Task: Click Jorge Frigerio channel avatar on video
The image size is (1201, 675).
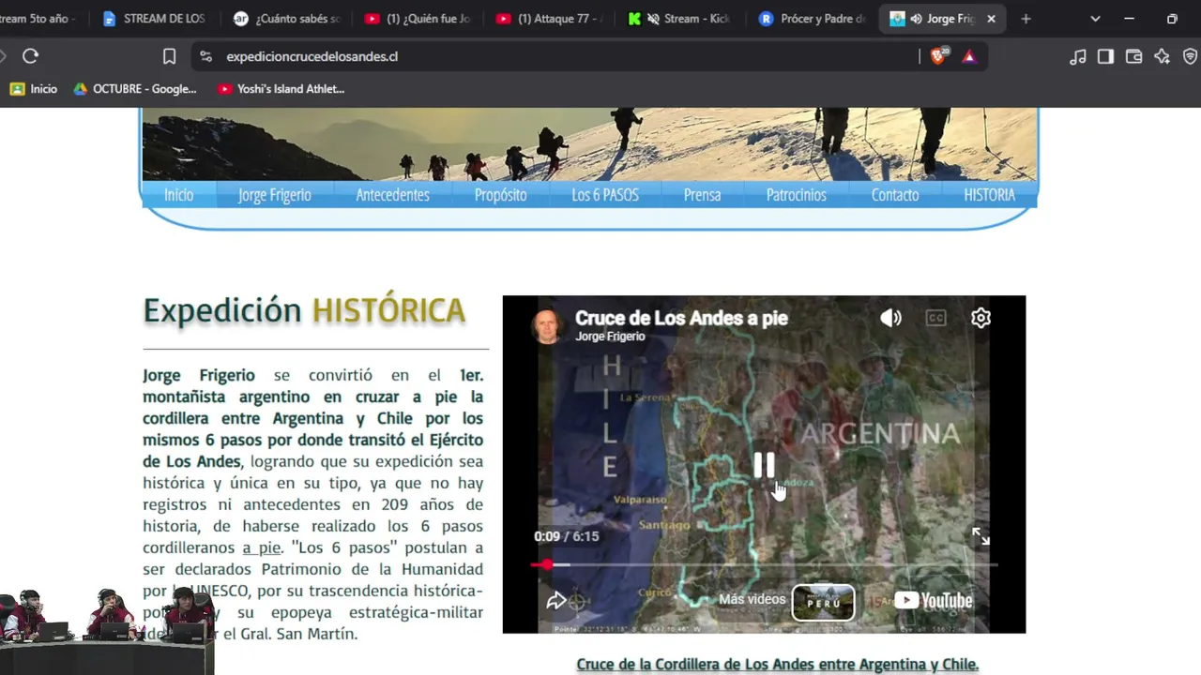Action: pos(547,325)
